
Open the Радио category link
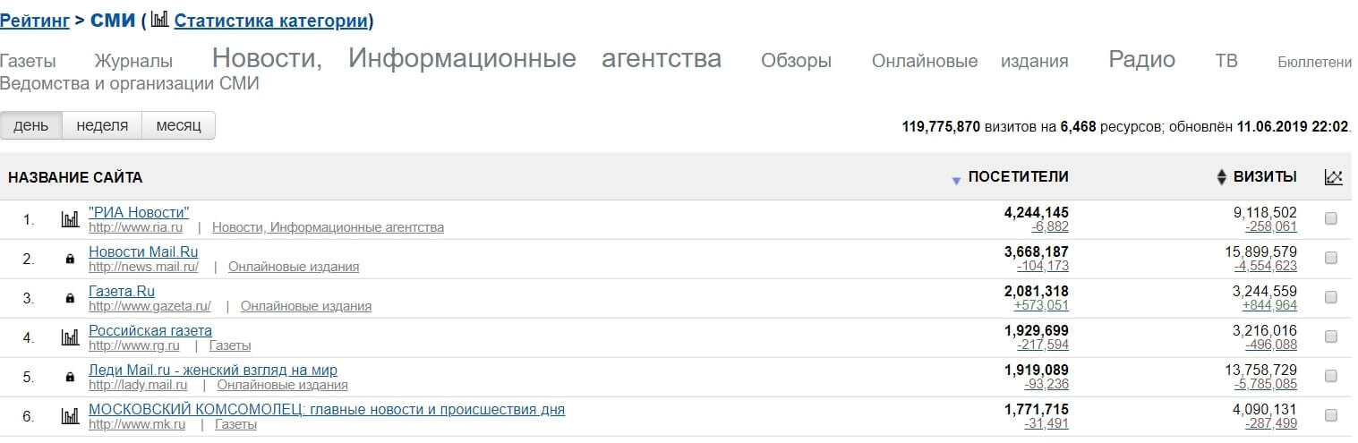point(1141,60)
